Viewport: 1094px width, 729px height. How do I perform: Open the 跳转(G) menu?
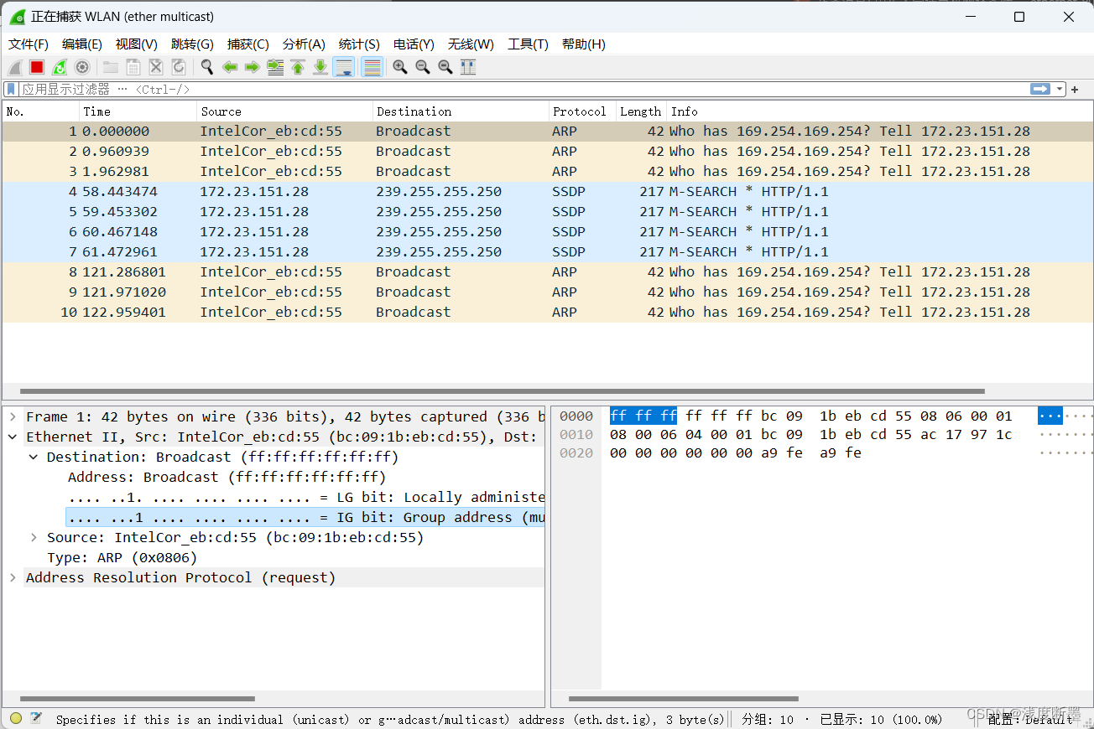pyautogui.click(x=192, y=44)
